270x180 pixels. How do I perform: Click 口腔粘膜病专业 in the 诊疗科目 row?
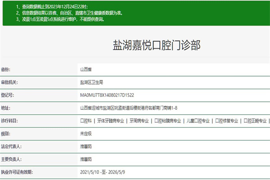click(168, 121)
